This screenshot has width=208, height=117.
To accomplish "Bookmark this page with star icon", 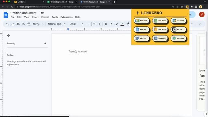I will (182, 6).
